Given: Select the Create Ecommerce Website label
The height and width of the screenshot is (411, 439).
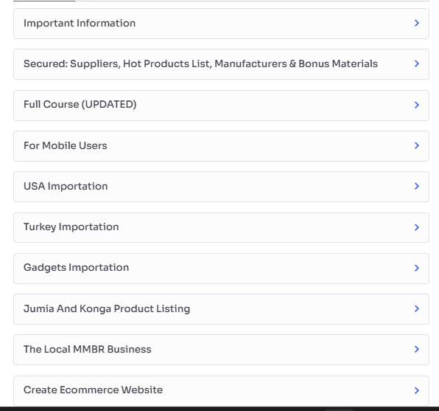Looking at the screenshot, I should pos(93,390).
